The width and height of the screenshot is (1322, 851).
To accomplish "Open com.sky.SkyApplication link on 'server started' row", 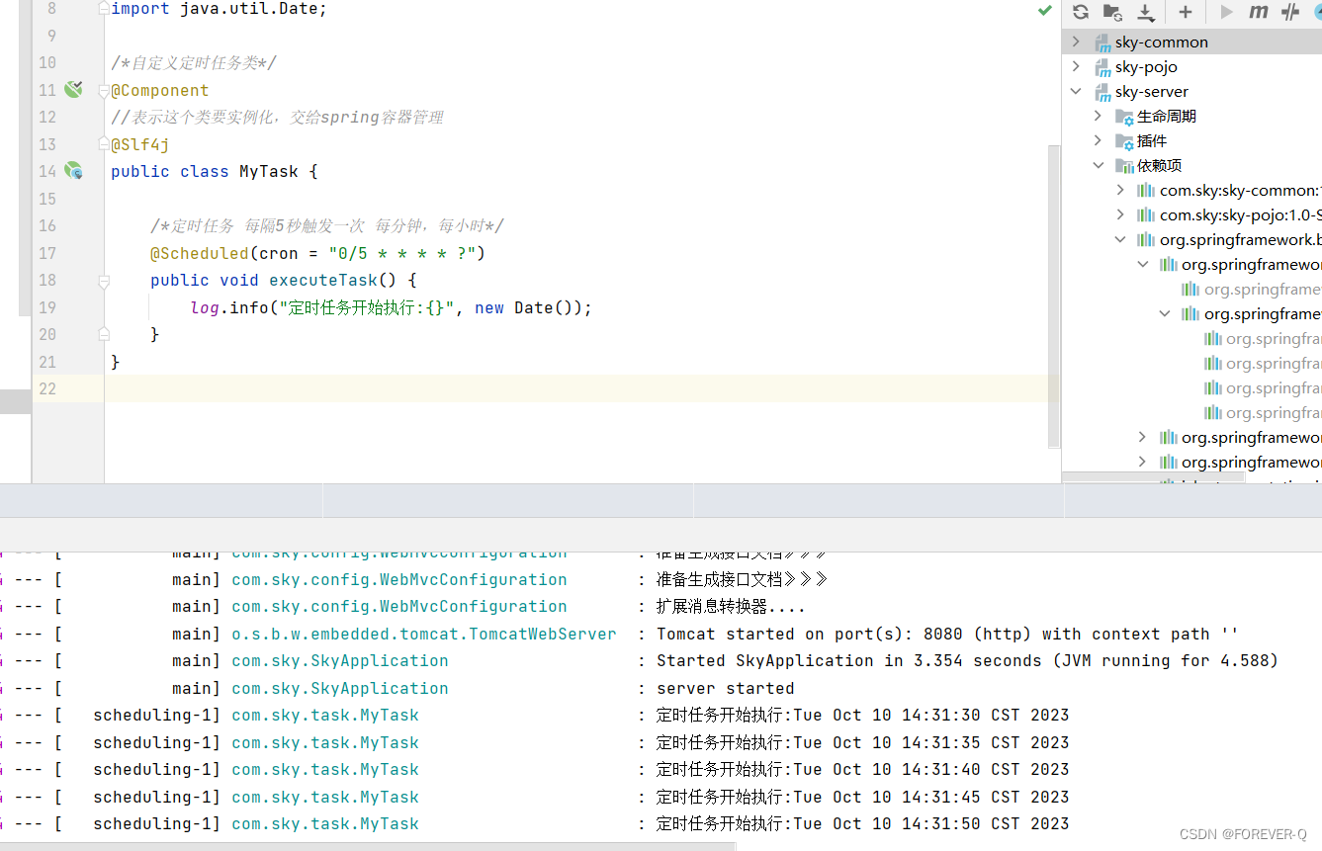I will point(340,688).
